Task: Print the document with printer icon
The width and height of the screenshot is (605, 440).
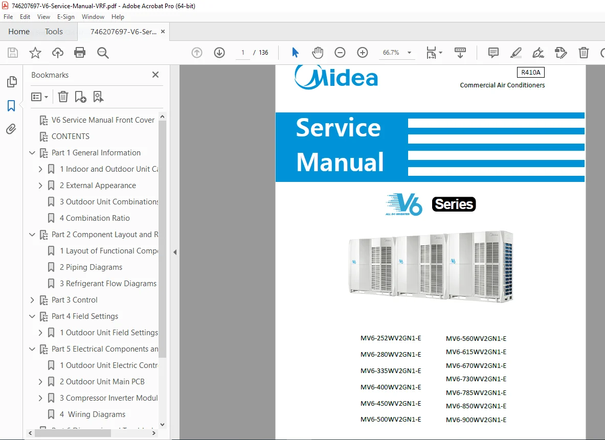Action: (x=80, y=53)
